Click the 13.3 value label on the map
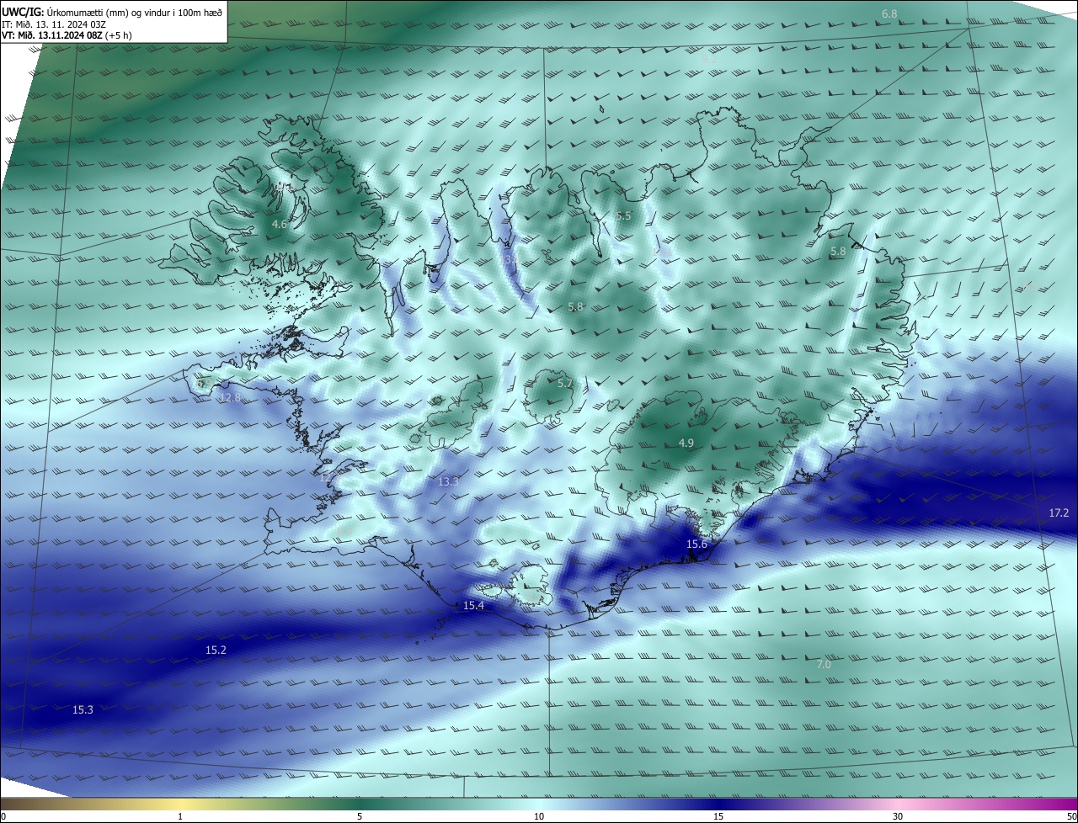This screenshot has height=823, width=1078. pos(449,481)
